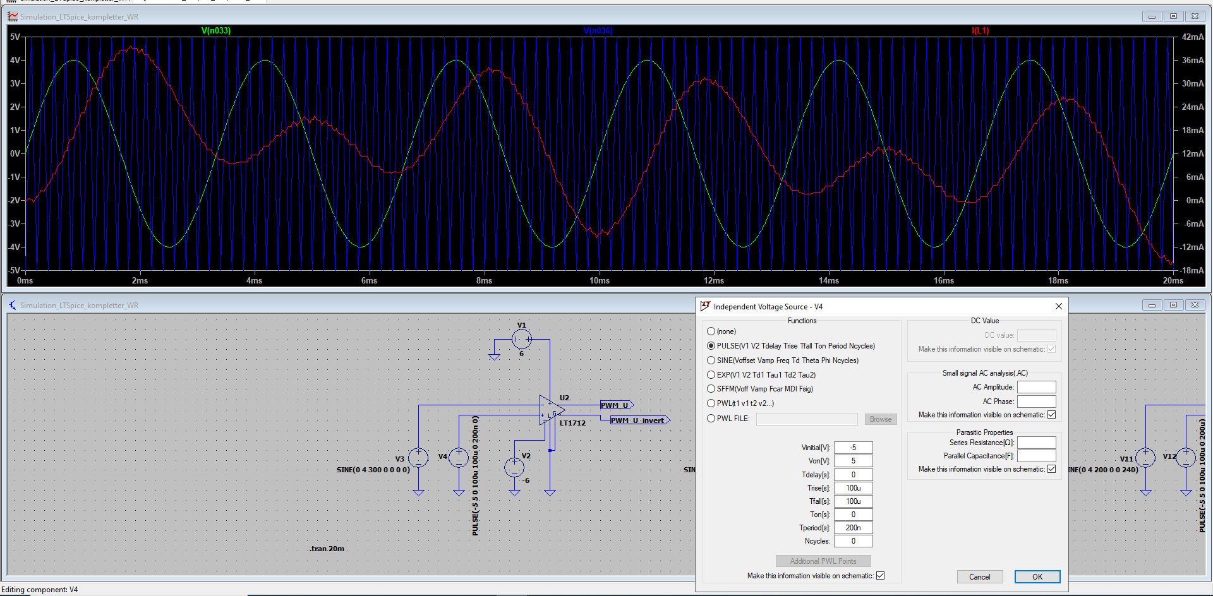Click the V(n036) trace label
The width and height of the screenshot is (1213, 596).
[x=598, y=30]
